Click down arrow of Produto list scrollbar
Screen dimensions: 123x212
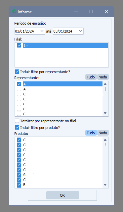point(105,185)
